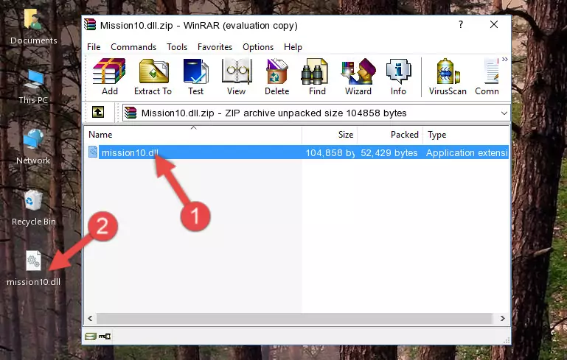567x360 pixels.
Task: Click the key password icon in status bar
Action: pyautogui.click(x=105, y=336)
